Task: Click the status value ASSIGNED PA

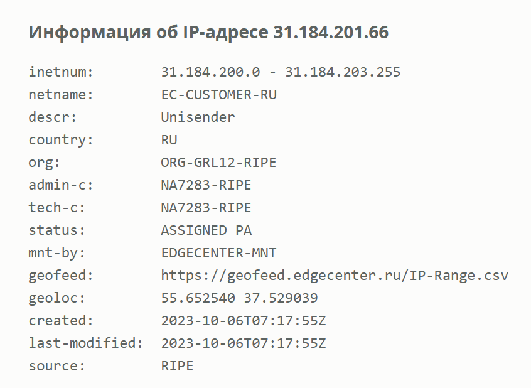Action: point(206,230)
